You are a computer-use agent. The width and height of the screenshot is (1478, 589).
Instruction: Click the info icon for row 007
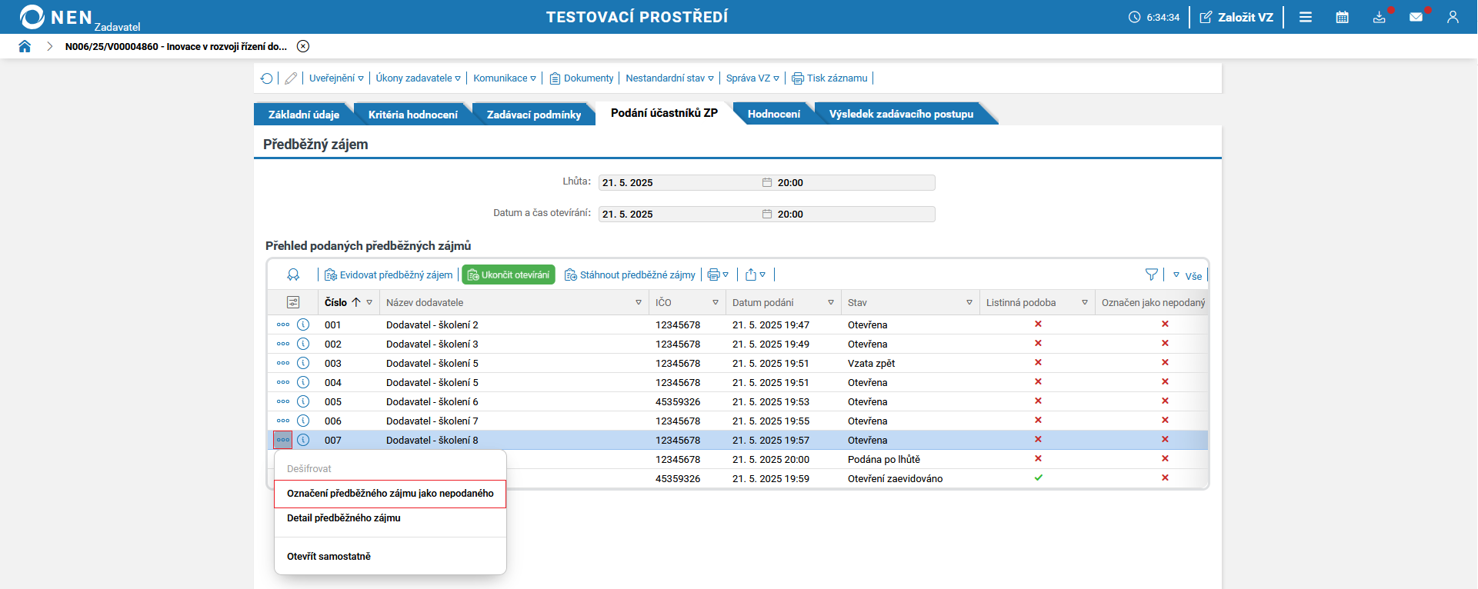[303, 440]
